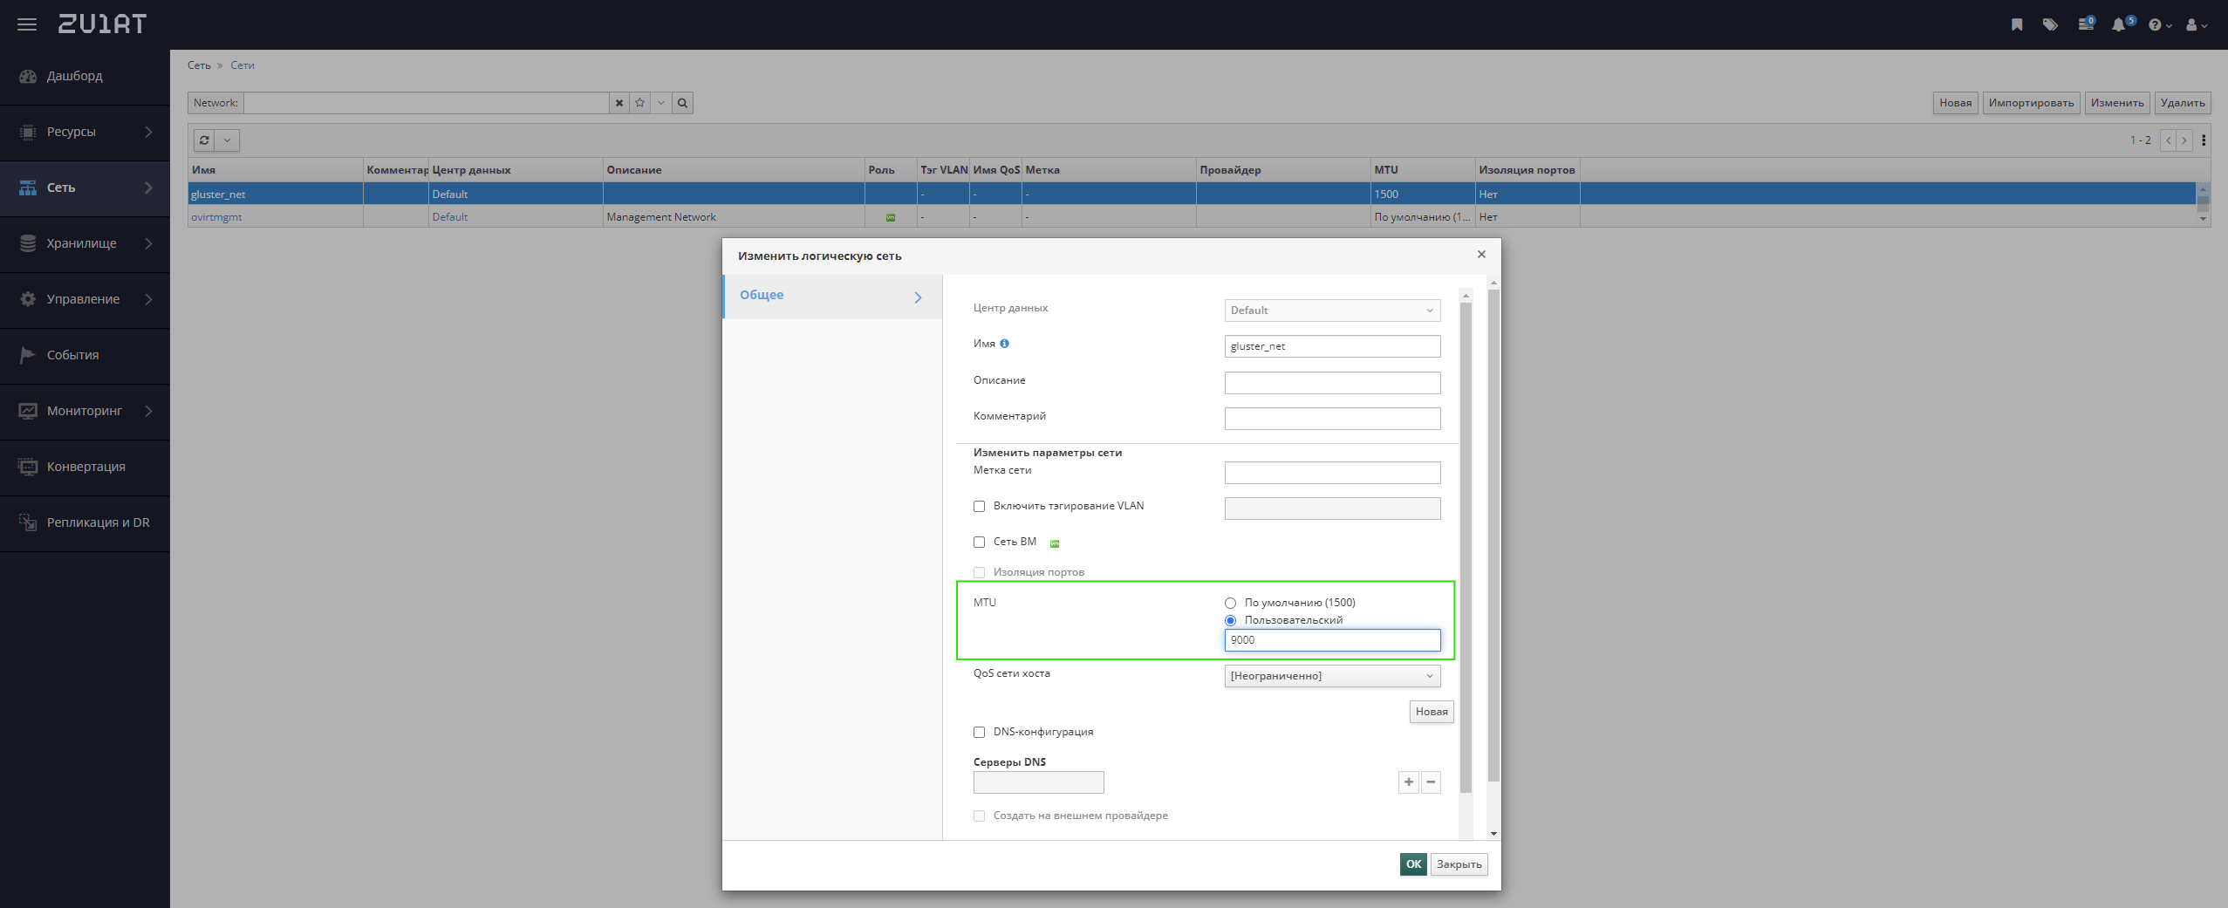Select the Общее tab in dialog
The width and height of the screenshot is (2228, 908).
pyautogui.click(x=832, y=297)
